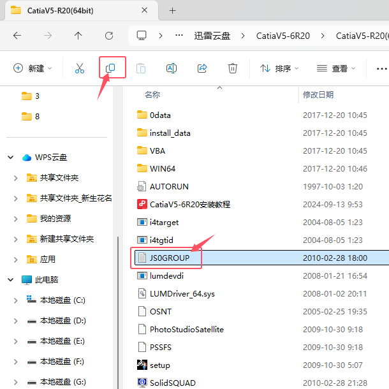Click the navigation pane scrollbar
Viewport: 389px width, 389px height.
[x=118, y=312]
